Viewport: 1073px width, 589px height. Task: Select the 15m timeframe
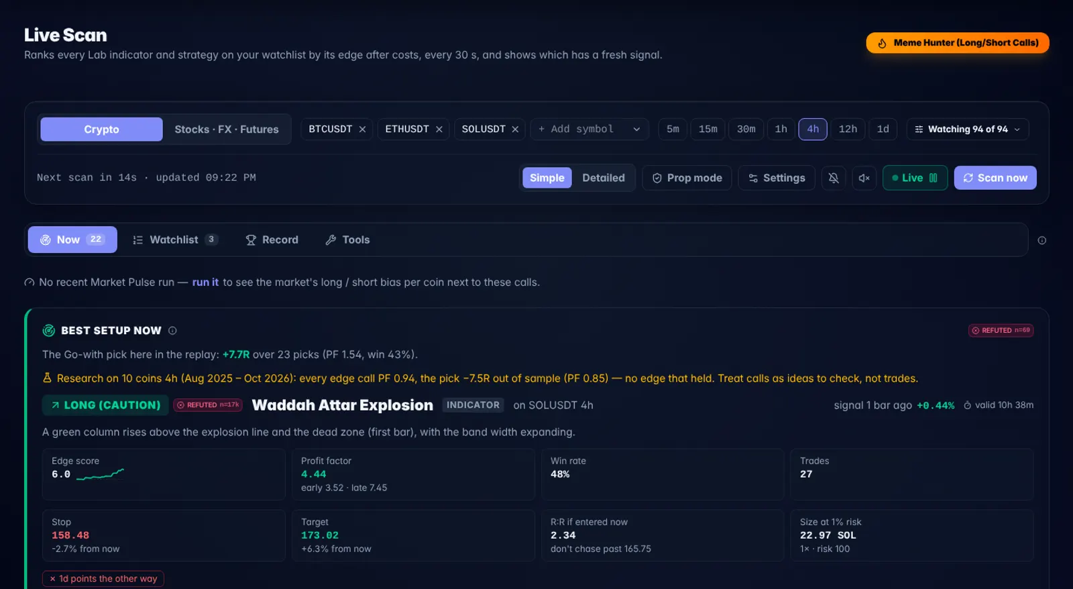pyautogui.click(x=708, y=129)
